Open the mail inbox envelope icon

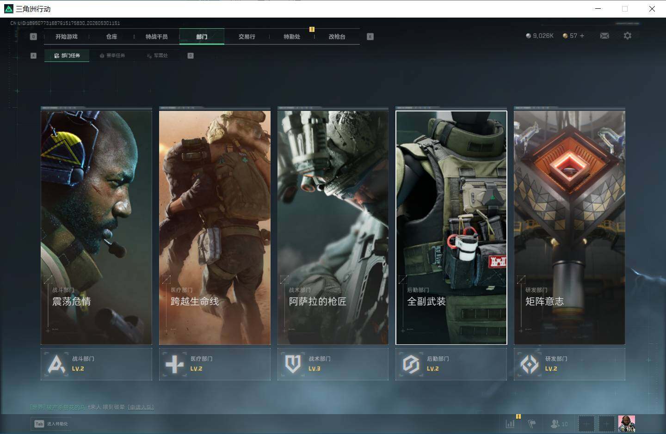[604, 36]
